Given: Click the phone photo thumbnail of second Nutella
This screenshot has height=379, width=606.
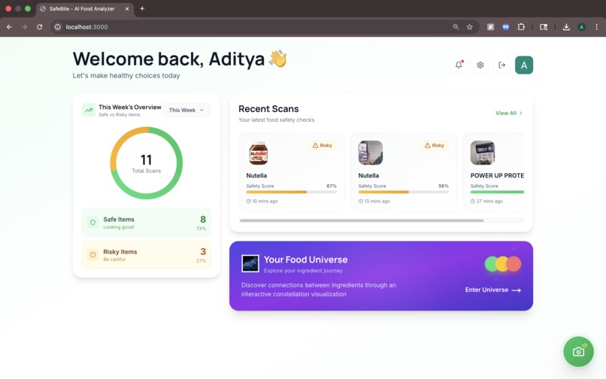Looking at the screenshot, I should click(370, 153).
